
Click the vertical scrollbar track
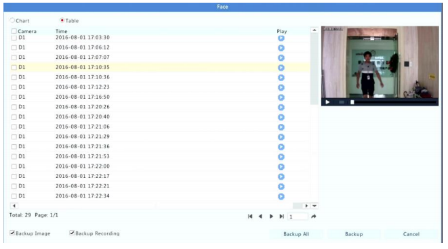click(314, 154)
